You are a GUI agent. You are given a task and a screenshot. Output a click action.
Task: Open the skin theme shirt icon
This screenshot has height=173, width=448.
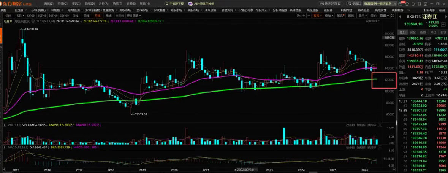420,4
